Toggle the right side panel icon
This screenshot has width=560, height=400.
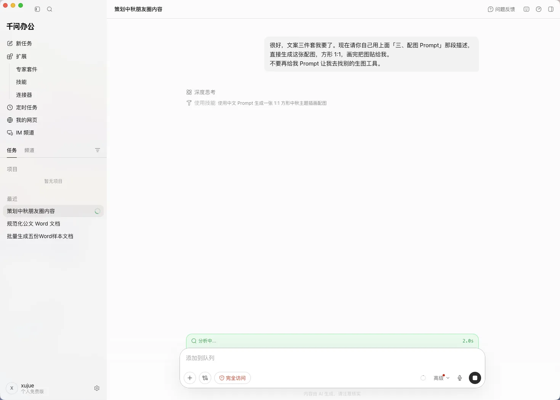click(x=551, y=9)
